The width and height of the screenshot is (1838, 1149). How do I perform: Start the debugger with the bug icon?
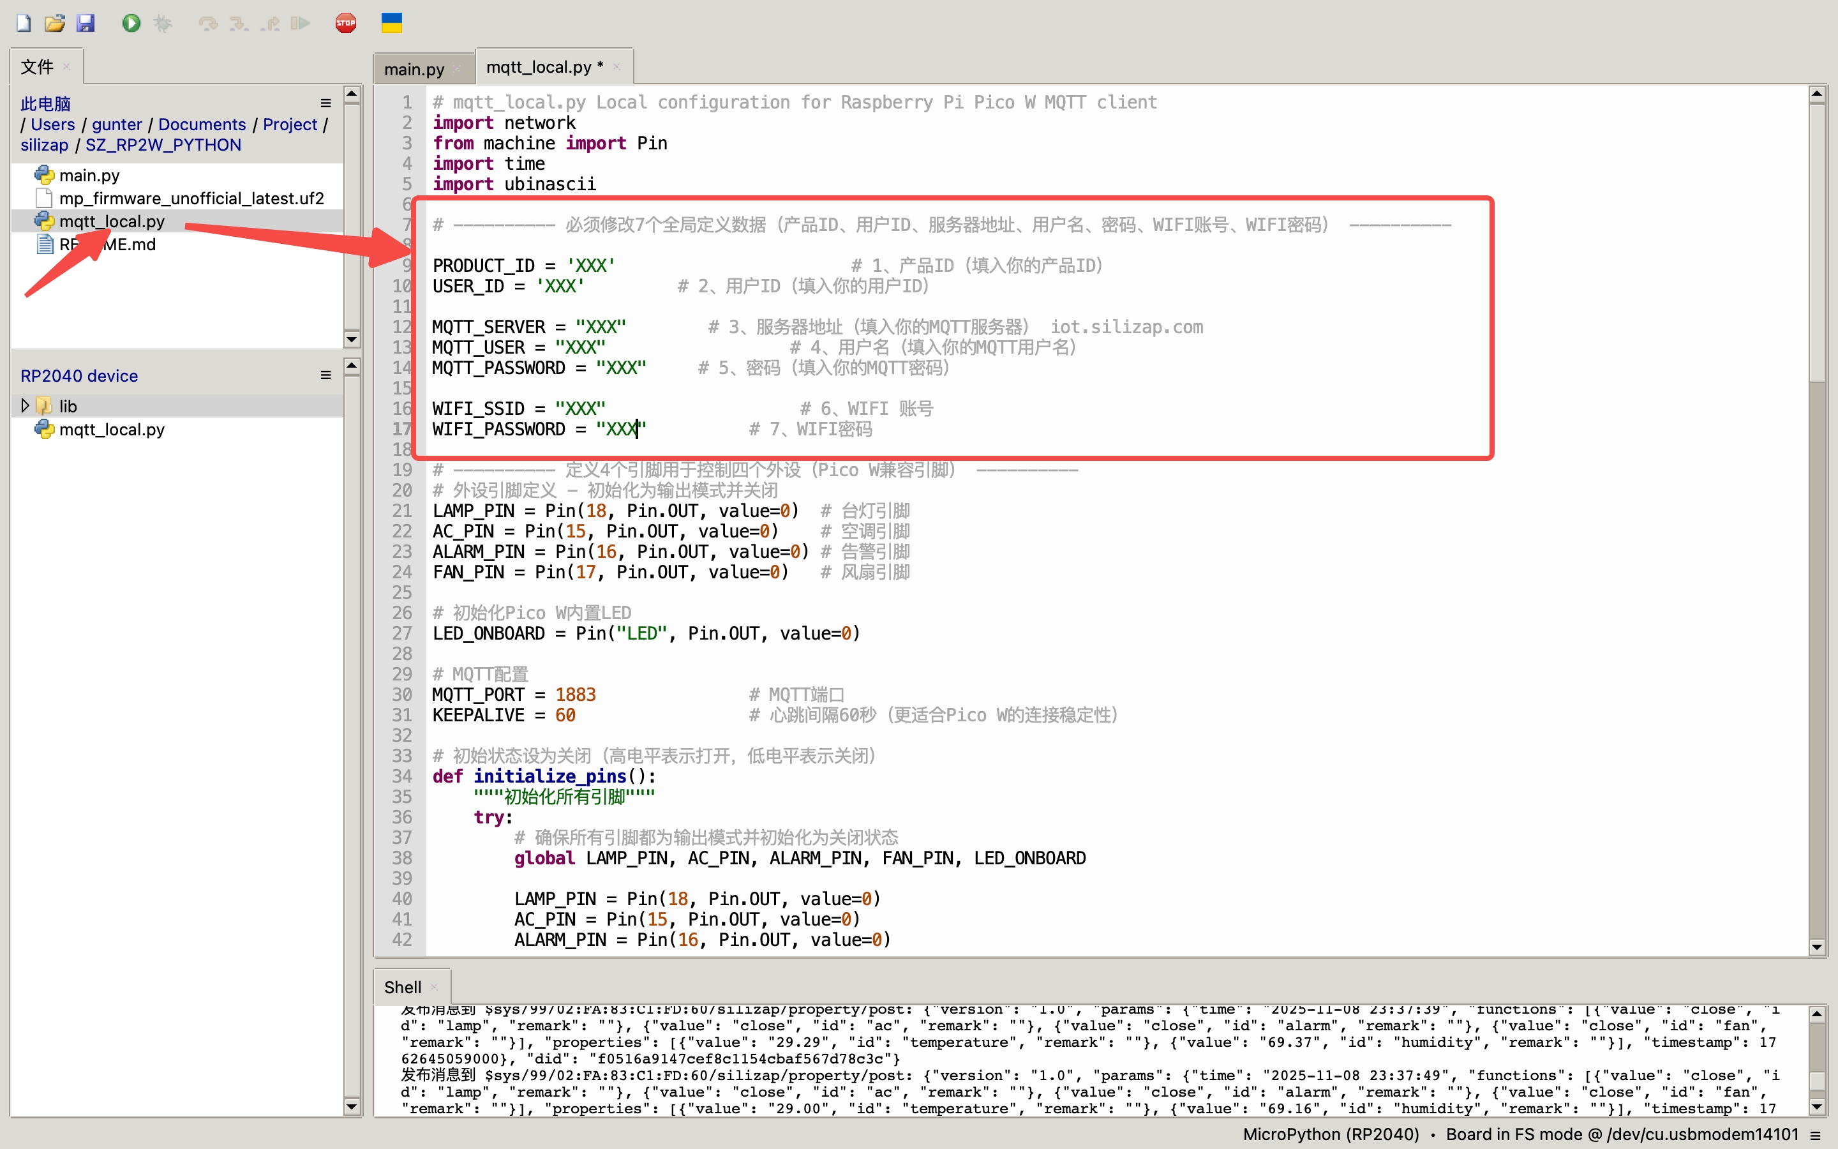(x=163, y=23)
